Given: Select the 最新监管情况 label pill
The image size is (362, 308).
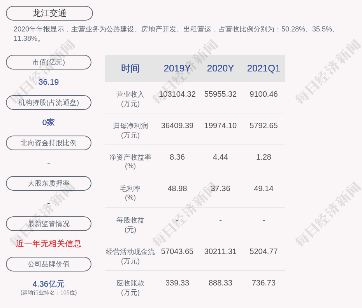Looking at the screenshot, I should coord(49,224).
